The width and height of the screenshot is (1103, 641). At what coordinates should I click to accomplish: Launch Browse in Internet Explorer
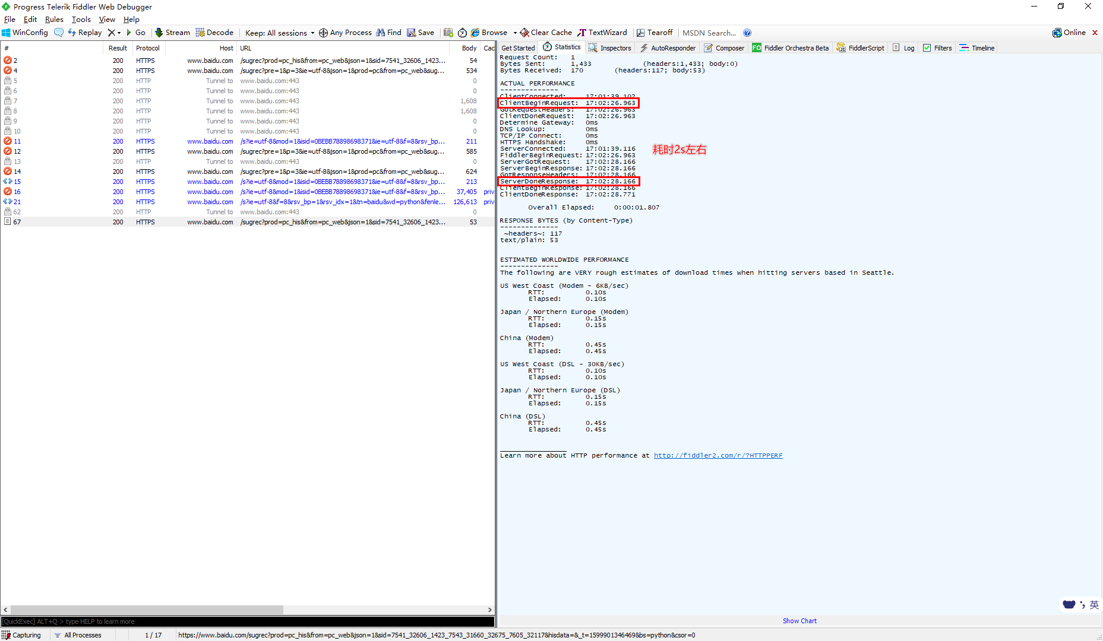click(489, 33)
